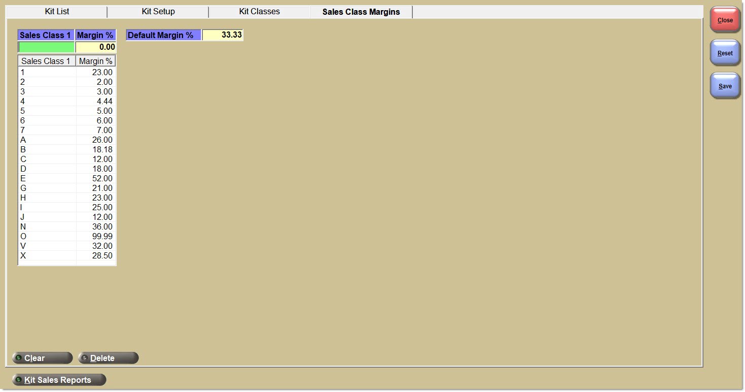Click the Clear button

tap(43, 358)
